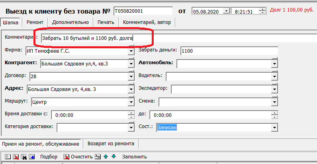
Task: Select the Возврат из ремонта tab
Action: click(111, 143)
